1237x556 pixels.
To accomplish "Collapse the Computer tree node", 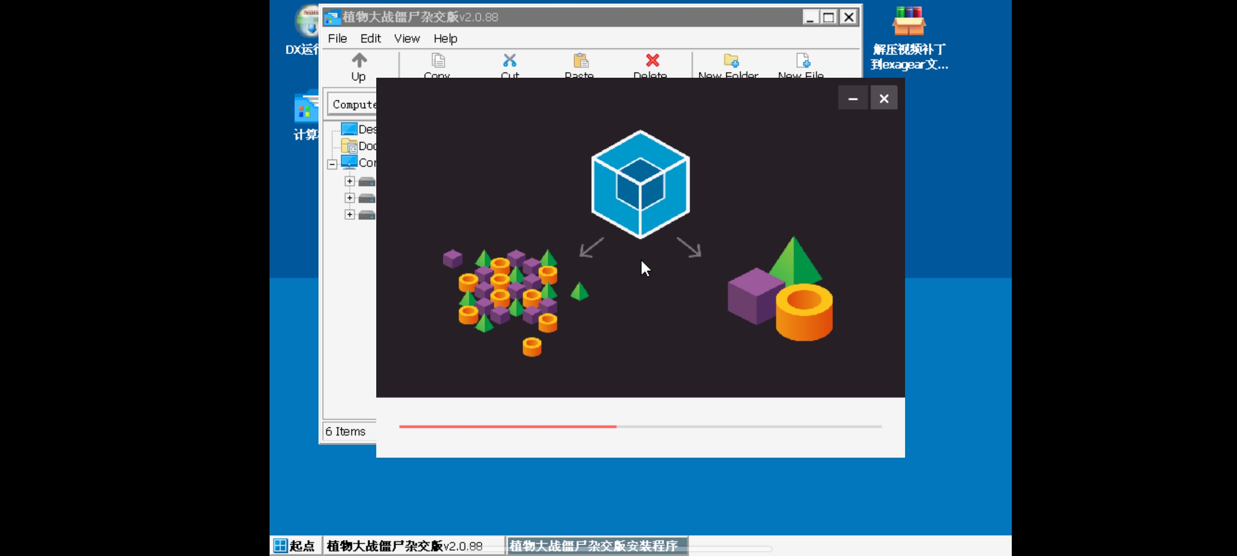I will coord(332,164).
